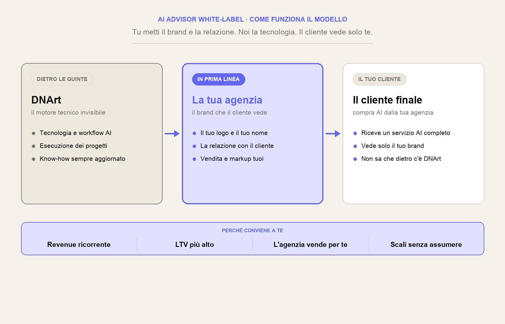Click 'LTV più alto' benefit
The image size is (505, 324).
(x=194, y=244)
